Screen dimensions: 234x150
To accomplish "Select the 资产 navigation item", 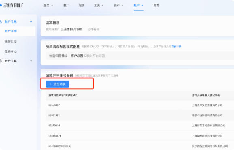I will (x=117, y=6).
